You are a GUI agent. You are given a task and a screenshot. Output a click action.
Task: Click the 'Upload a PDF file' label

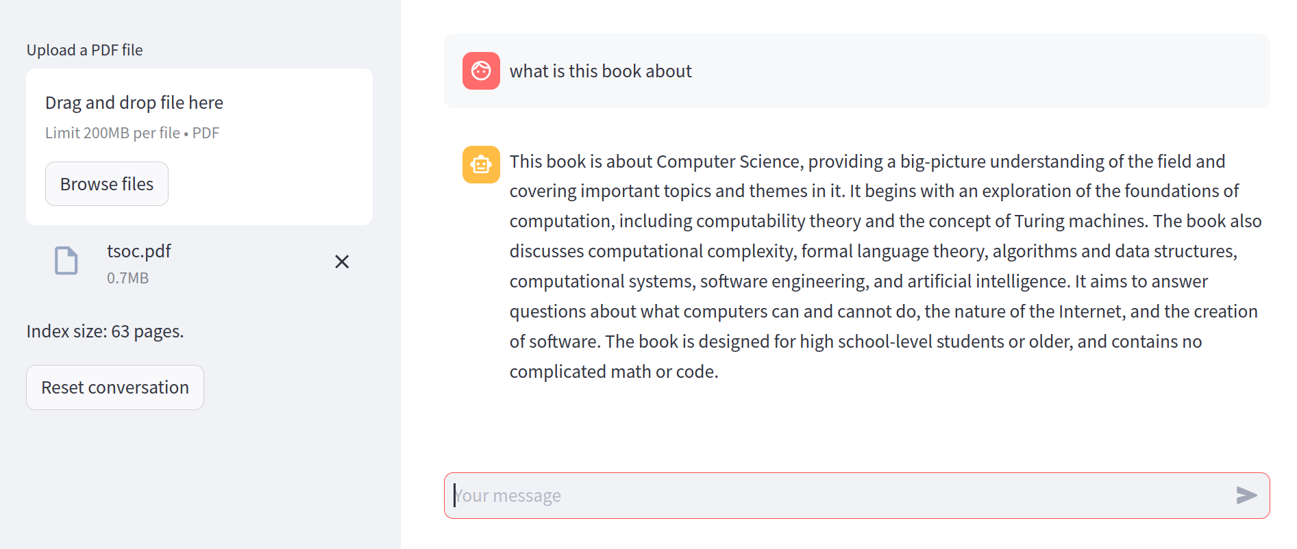85,50
